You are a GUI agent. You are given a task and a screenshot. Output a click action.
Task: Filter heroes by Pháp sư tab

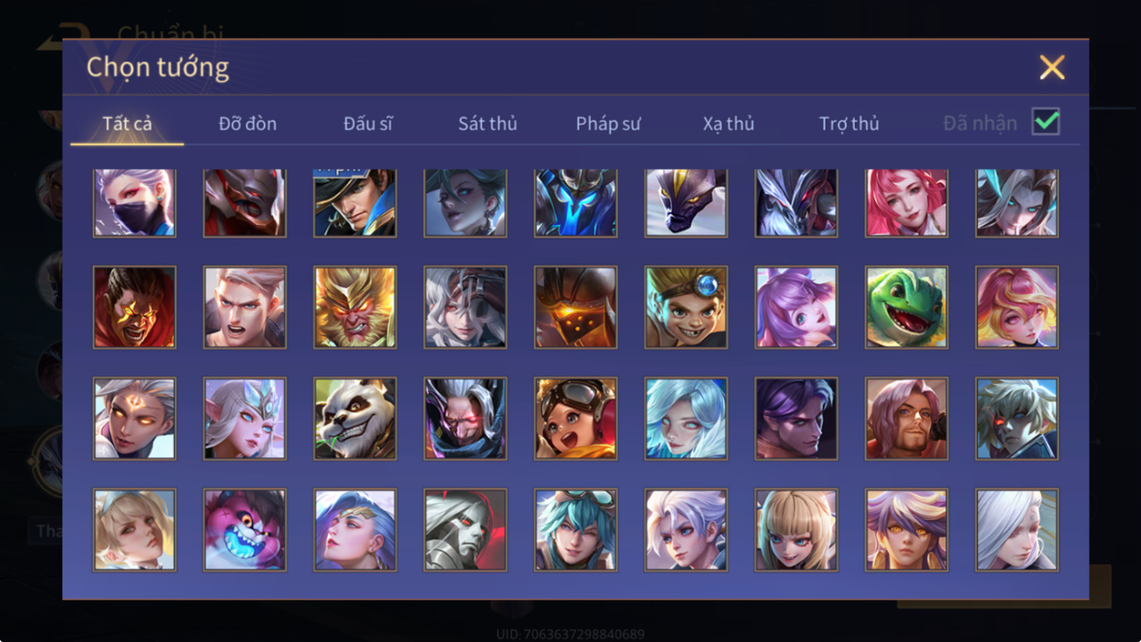point(608,123)
